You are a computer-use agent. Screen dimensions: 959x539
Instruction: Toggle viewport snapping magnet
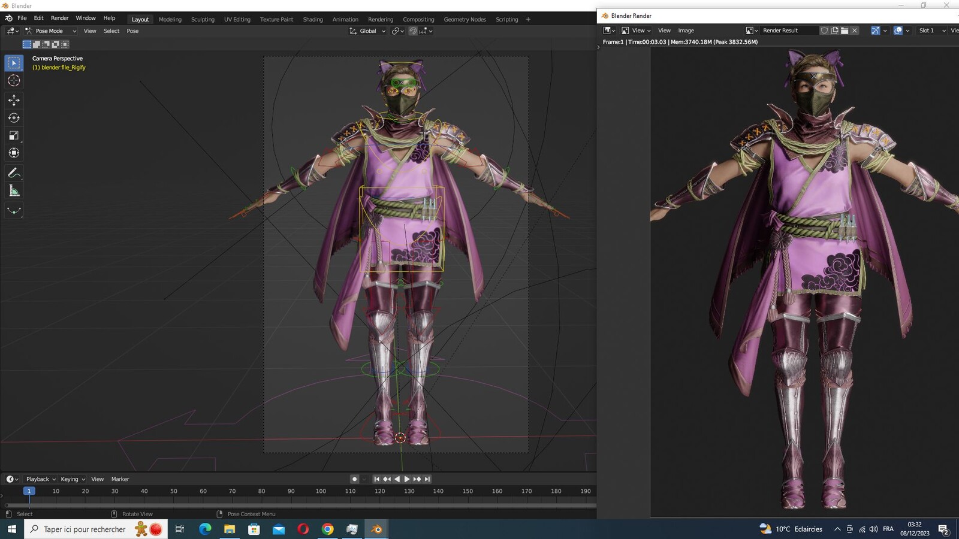[x=413, y=31]
